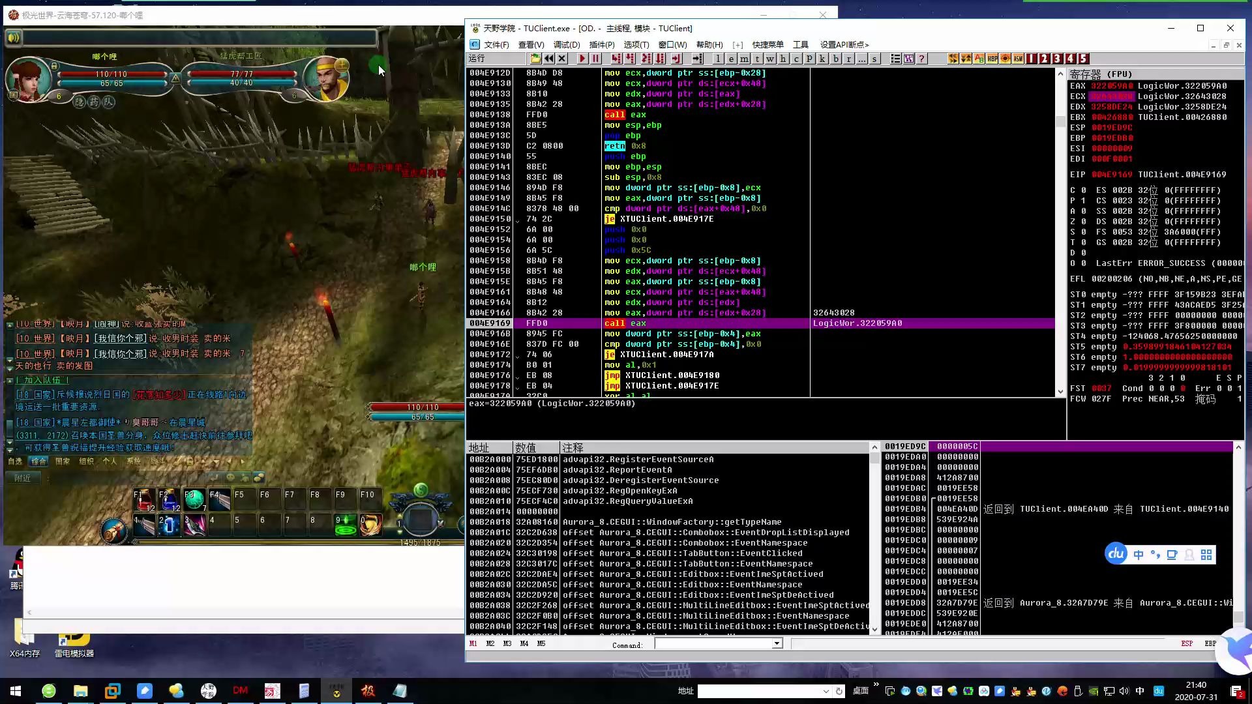This screenshot has width=1252, height=704.
Task: Open the 插件(P) plugins menu
Action: pyautogui.click(x=601, y=45)
